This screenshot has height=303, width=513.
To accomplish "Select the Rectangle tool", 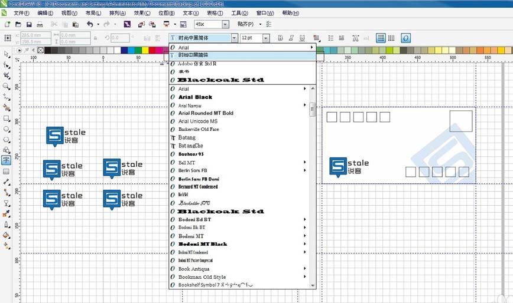I will 7,118.
